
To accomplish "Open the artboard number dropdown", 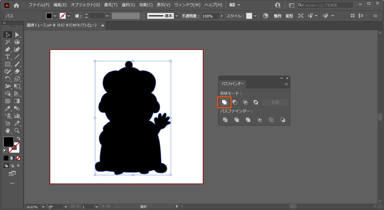I will (x=96, y=207).
